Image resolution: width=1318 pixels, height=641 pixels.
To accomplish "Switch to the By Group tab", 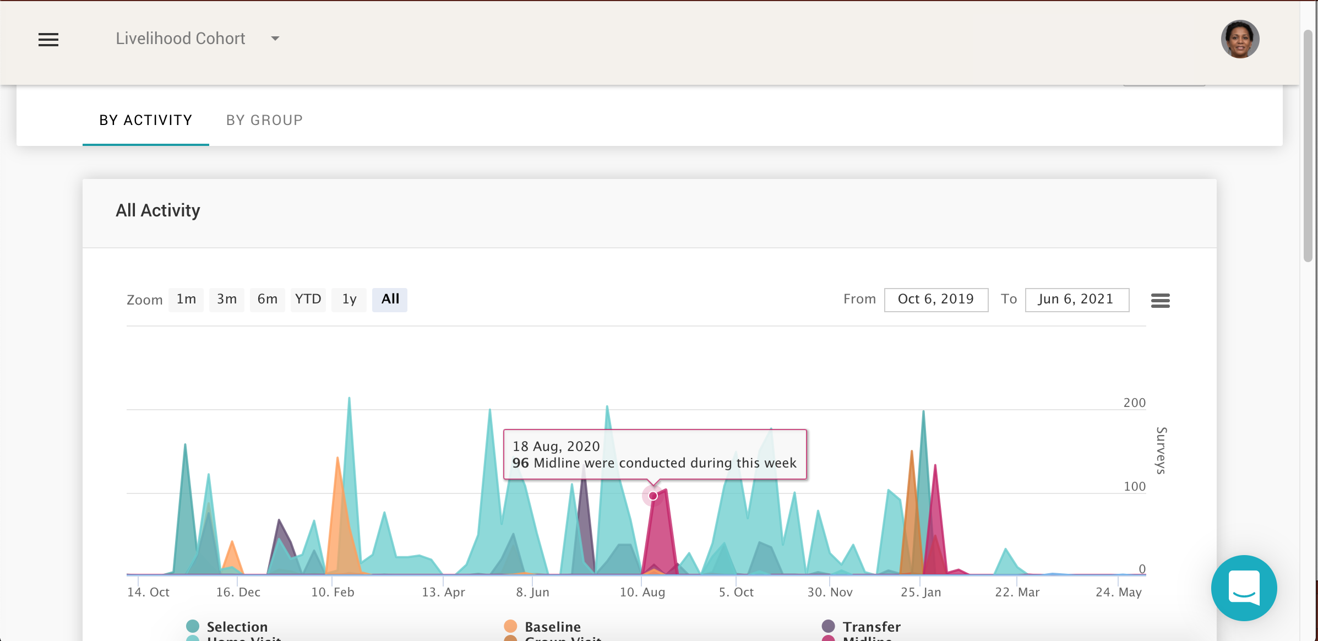I will pyautogui.click(x=264, y=120).
